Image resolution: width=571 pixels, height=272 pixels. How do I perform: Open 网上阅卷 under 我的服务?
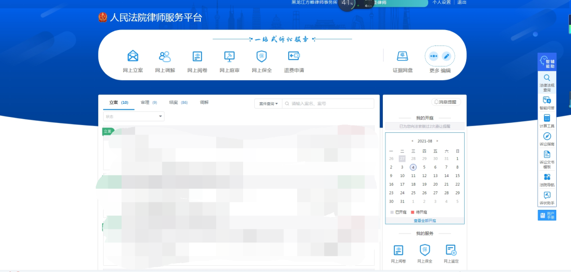(399, 254)
